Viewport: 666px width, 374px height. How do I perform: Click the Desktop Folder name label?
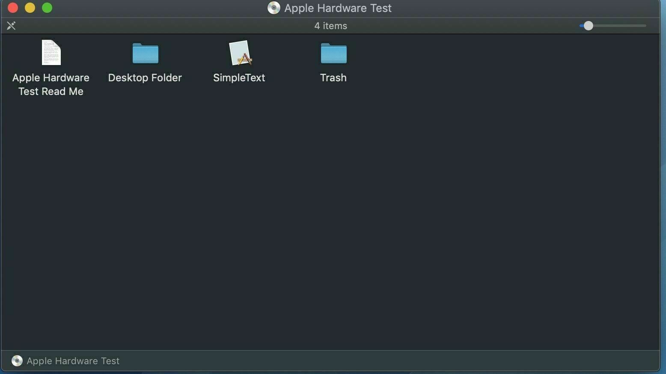145,77
